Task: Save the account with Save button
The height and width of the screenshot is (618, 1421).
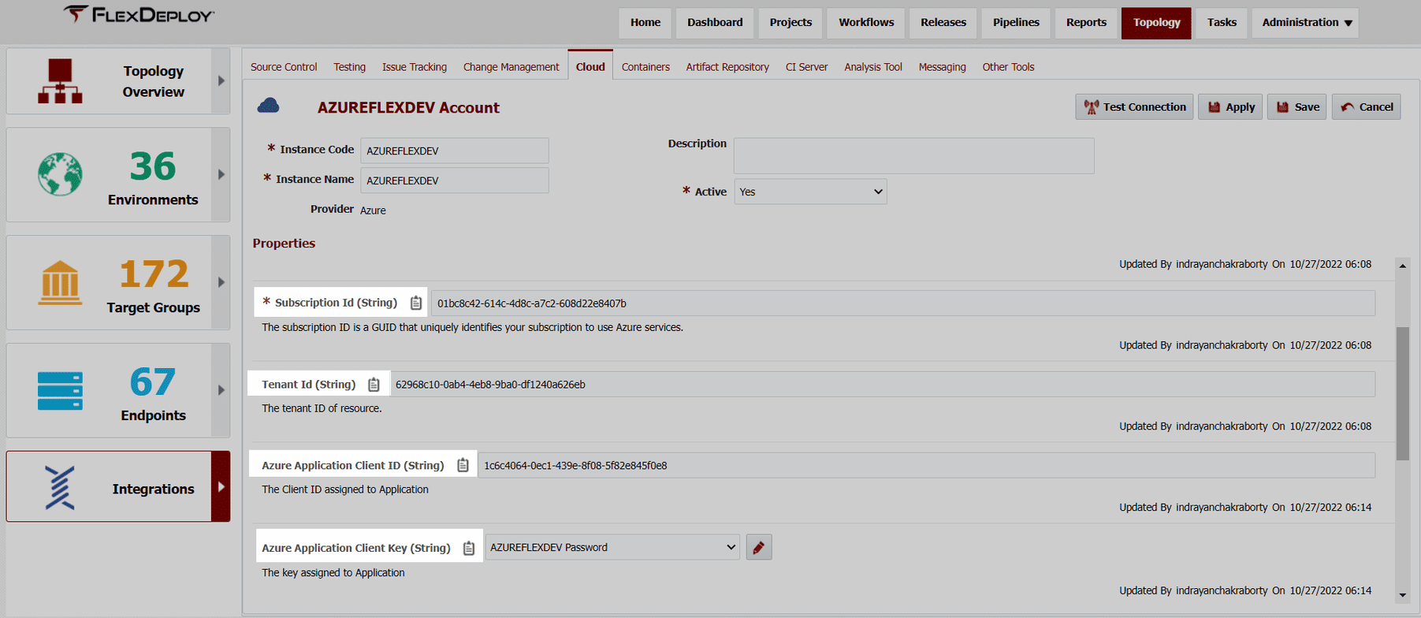Action: [1297, 107]
